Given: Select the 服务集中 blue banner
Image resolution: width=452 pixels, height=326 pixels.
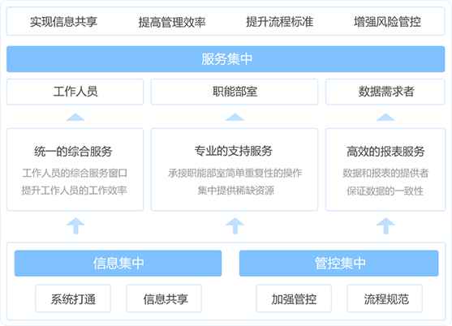Looking at the screenshot, I should (x=226, y=59).
